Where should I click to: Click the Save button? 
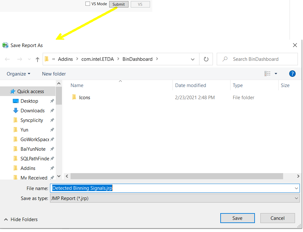point(237,218)
